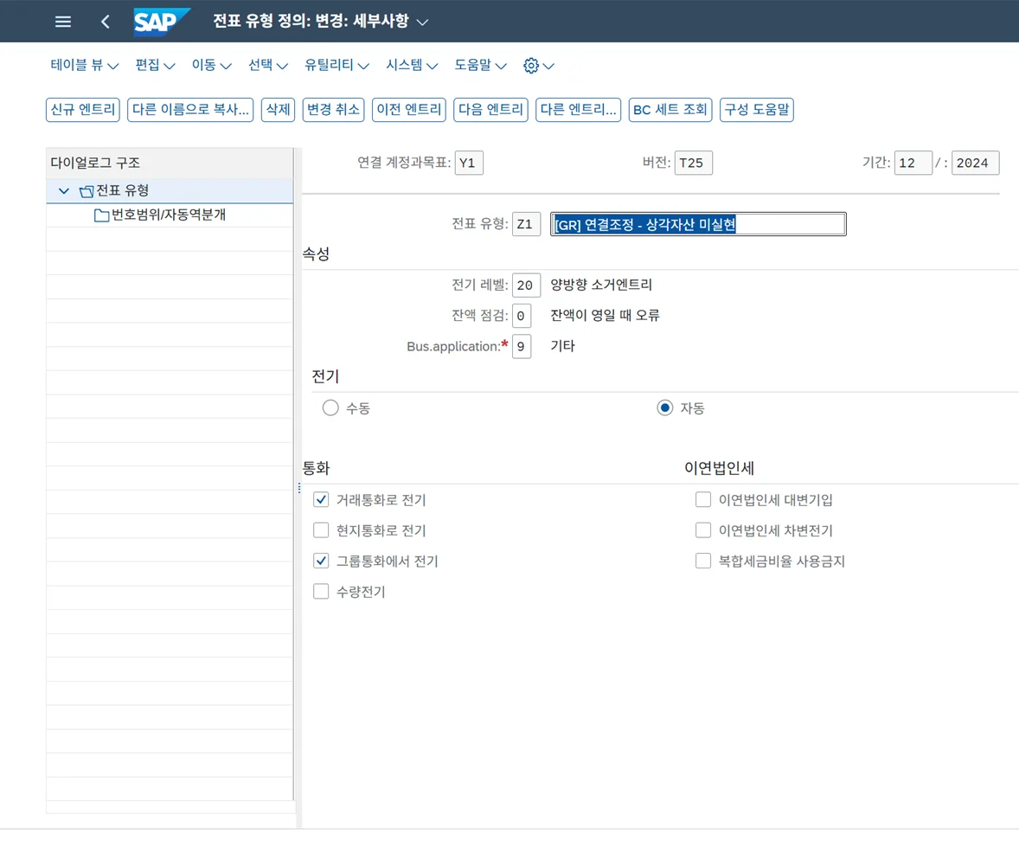Image resolution: width=1019 pixels, height=866 pixels.
Task: Collapse the 전표 유형 tree node
Action: [x=64, y=191]
